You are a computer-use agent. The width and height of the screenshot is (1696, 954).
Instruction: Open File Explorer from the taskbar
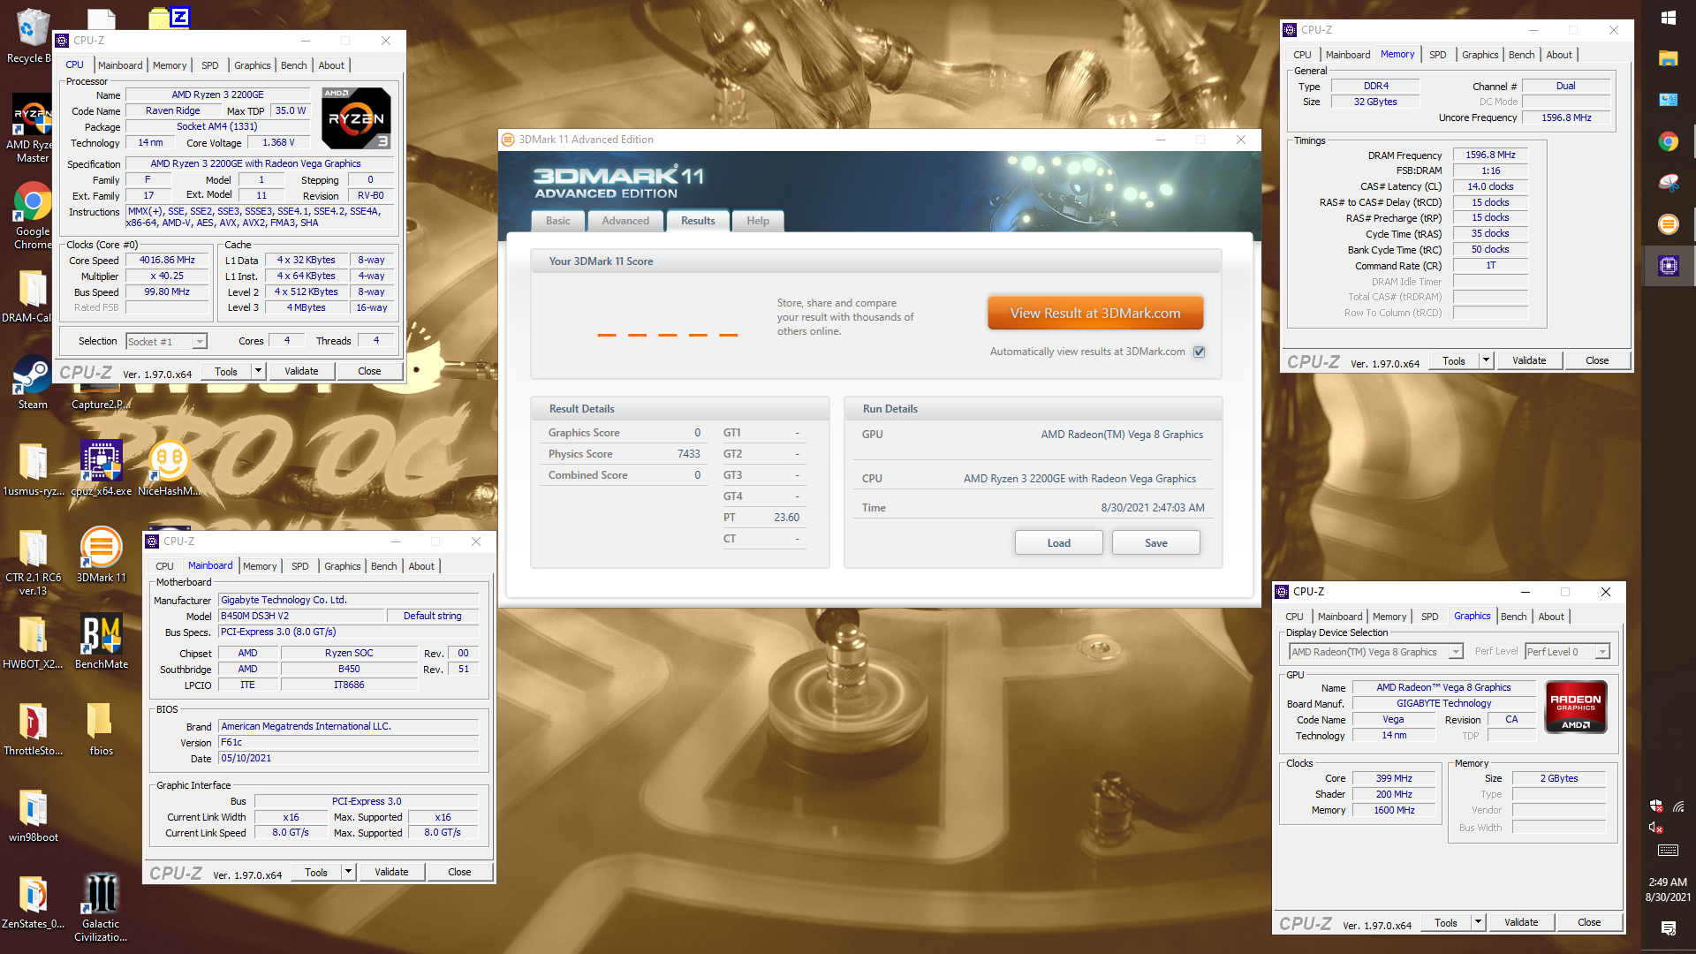click(x=1669, y=58)
